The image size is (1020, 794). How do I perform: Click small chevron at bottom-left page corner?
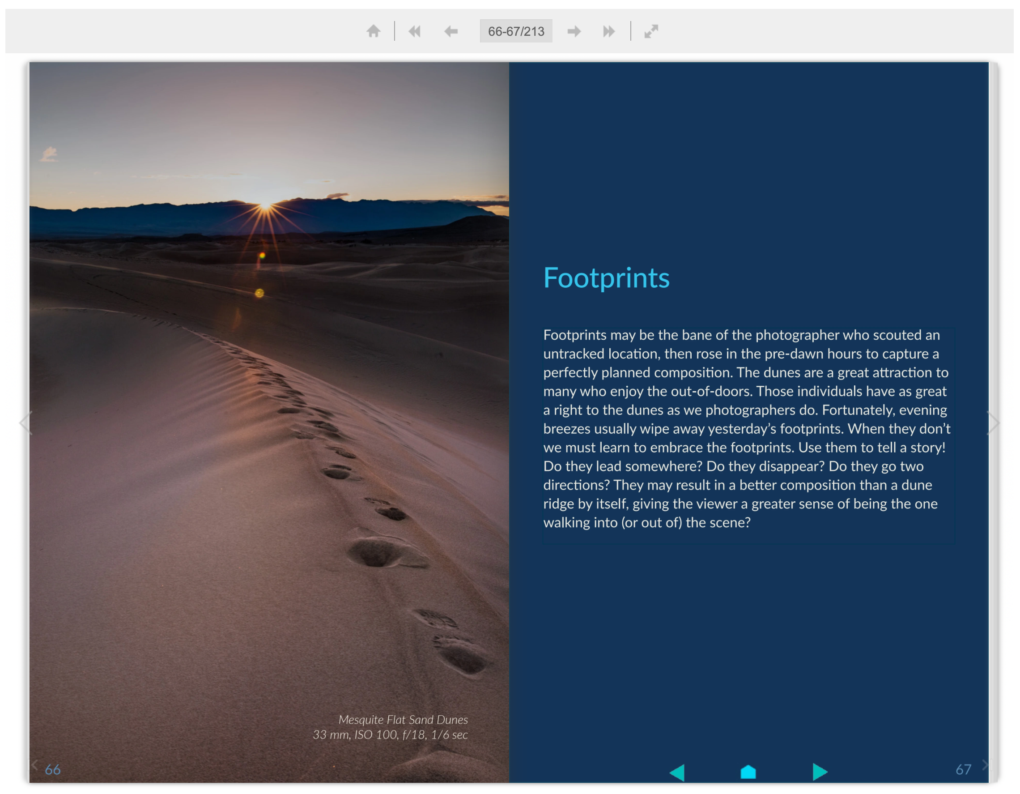click(34, 764)
